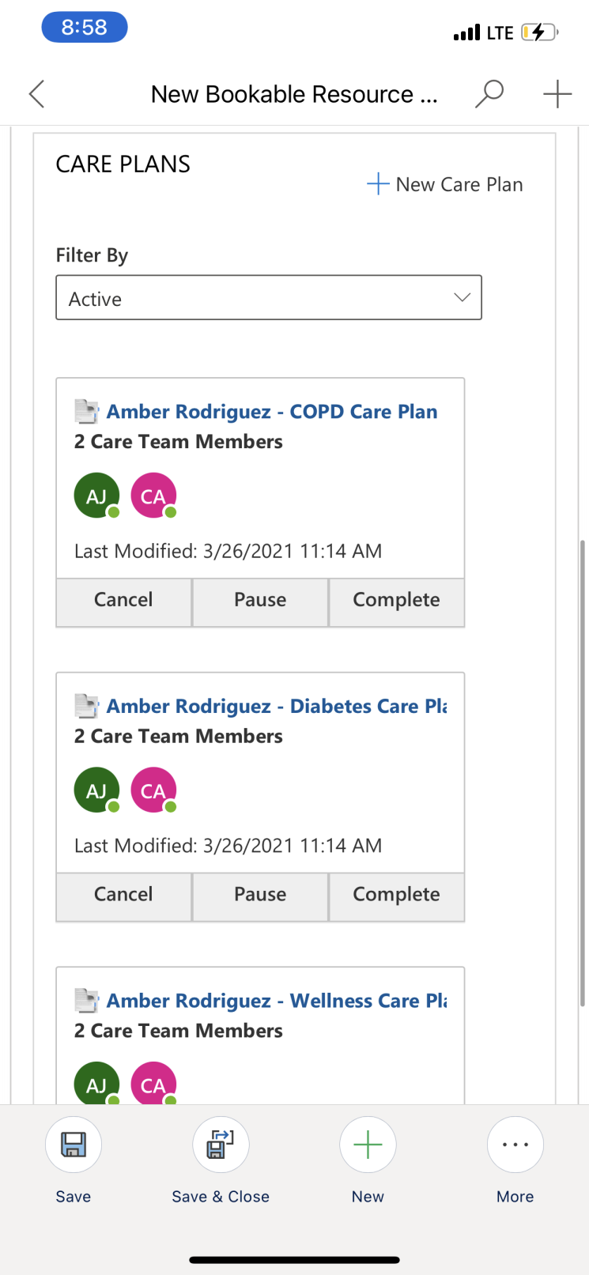Pause the Diabetes Care Plan

(x=260, y=895)
